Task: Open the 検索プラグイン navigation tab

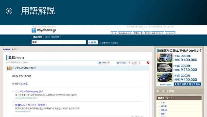Action: pos(158,33)
